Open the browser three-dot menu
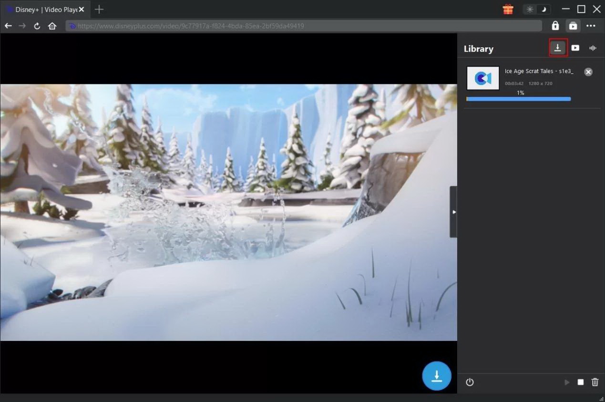605x402 pixels. [591, 26]
